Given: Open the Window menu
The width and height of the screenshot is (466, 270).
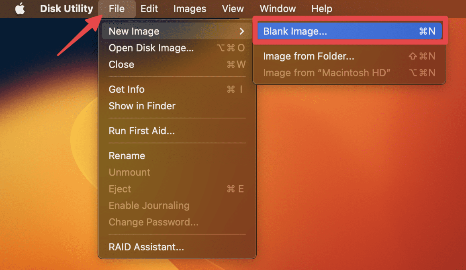Looking at the screenshot, I should pos(277,8).
